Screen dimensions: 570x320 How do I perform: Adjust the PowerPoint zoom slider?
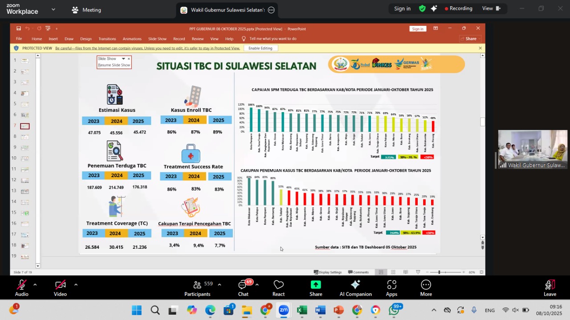(439, 272)
